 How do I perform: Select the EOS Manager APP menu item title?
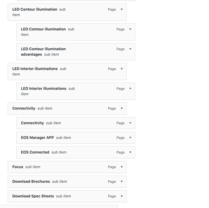coord(37,138)
